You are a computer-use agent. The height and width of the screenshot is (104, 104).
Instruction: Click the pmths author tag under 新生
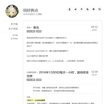point(31,31)
